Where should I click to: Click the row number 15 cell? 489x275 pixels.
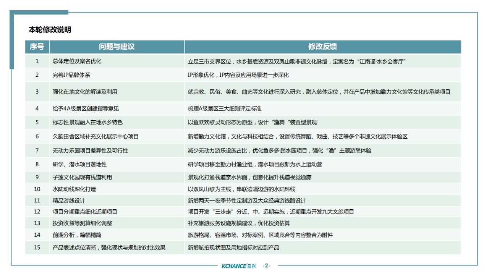(x=37, y=247)
